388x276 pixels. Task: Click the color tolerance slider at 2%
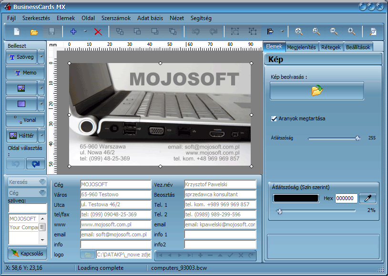(x=279, y=212)
